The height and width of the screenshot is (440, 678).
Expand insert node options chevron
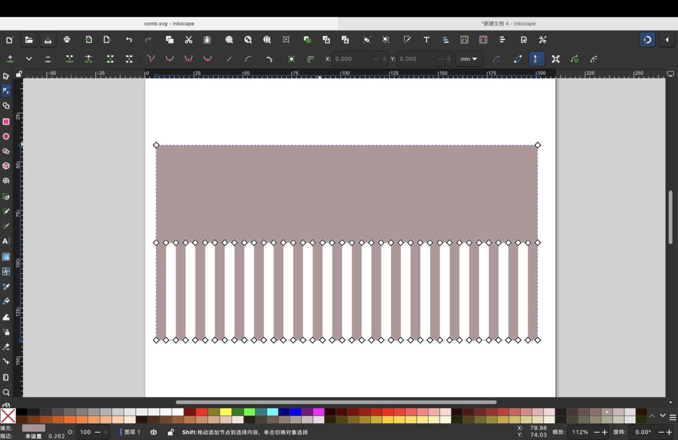click(x=29, y=59)
